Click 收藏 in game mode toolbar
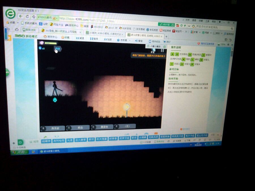The image size is (255, 191). click(x=65, y=38)
